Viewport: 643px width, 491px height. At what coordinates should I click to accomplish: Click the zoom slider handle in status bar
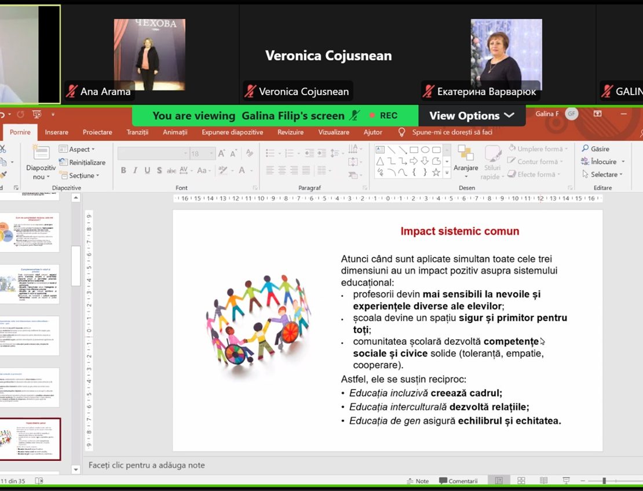click(x=604, y=481)
